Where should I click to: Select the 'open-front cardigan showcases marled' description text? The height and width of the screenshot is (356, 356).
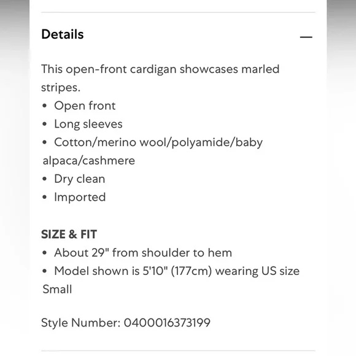tap(172, 69)
